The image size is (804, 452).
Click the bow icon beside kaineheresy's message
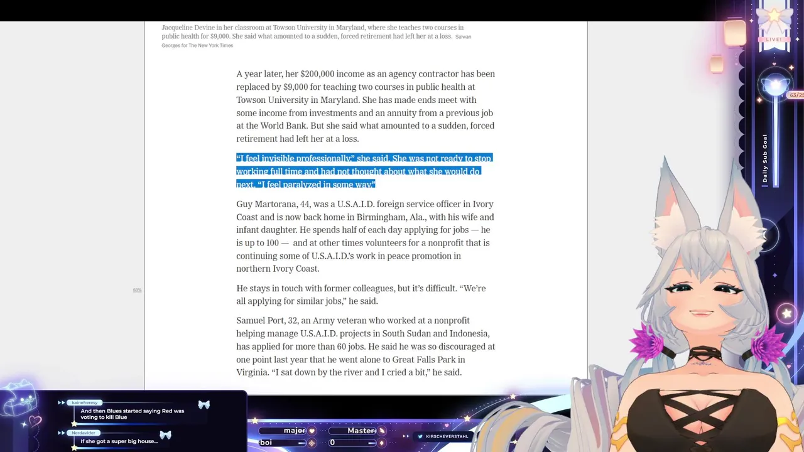click(204, 405)
